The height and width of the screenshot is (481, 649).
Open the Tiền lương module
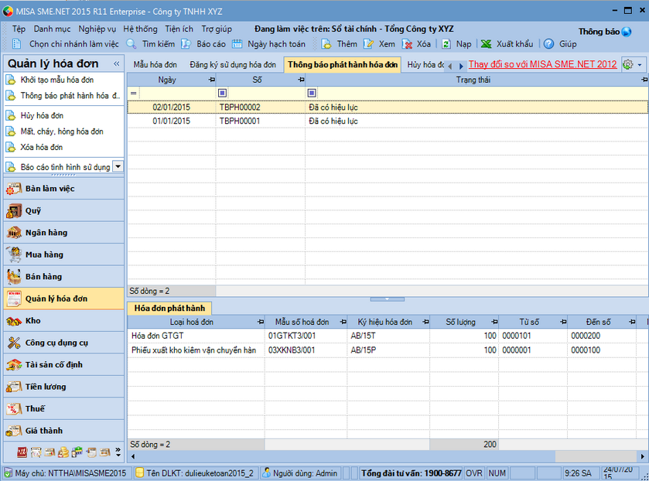[63, 387]
